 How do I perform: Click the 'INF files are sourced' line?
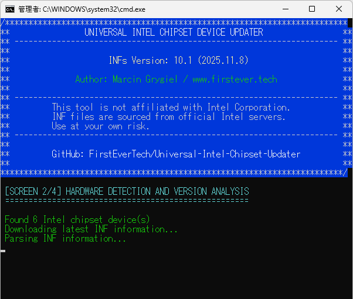click(x=168, y=116)
